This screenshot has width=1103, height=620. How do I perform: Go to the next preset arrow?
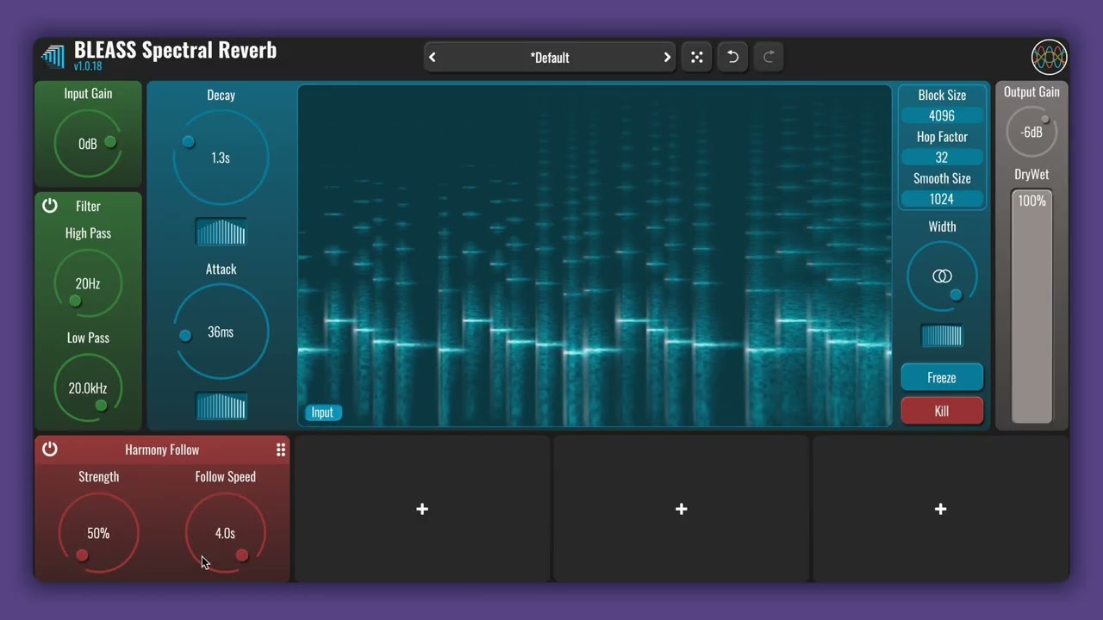[667, 58]
